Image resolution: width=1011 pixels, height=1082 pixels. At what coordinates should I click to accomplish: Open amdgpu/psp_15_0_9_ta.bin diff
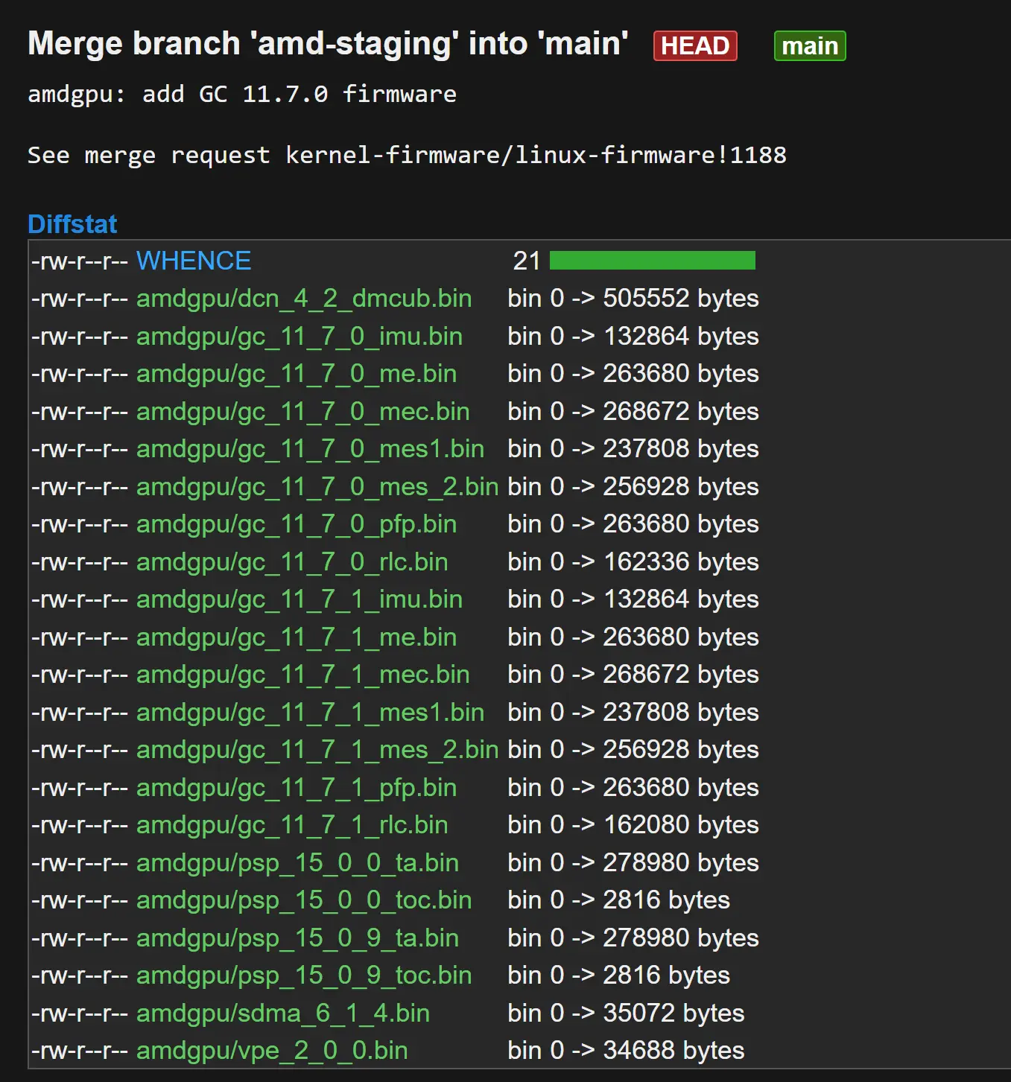(x=297, y=938)
